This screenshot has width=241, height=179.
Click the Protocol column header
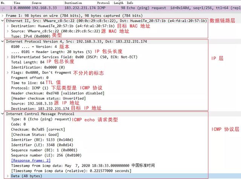(103, 3)
